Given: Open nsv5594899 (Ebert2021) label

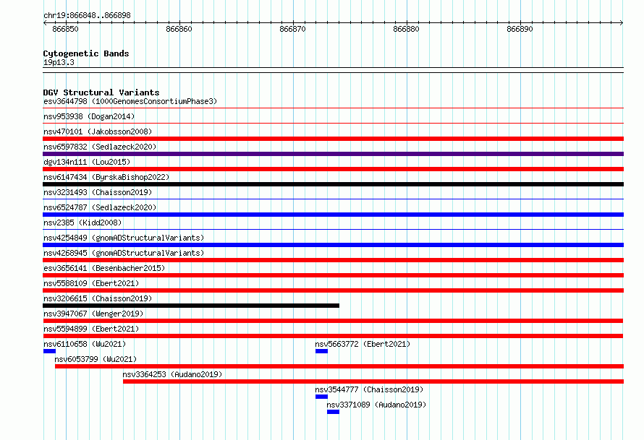Looking at the screenshot, I should click(x=91, y=329).
